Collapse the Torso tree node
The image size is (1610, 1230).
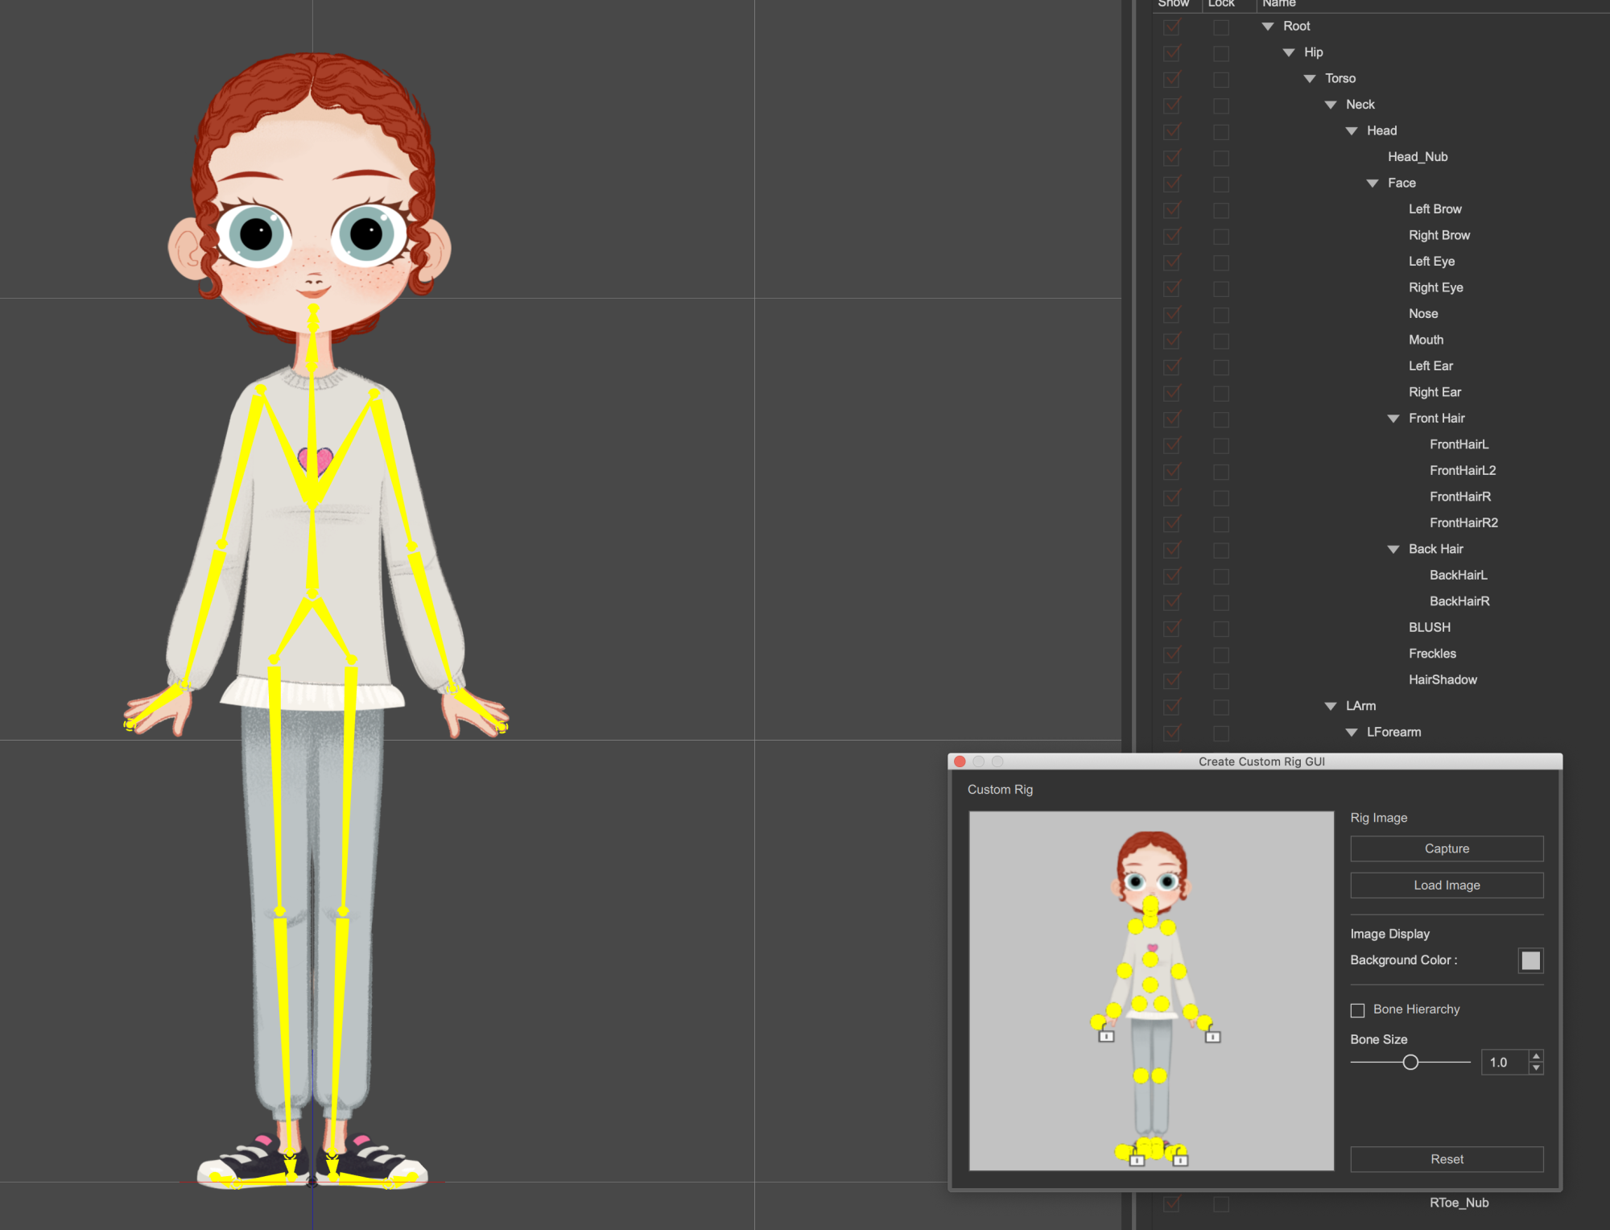(x=1310, y=79)
